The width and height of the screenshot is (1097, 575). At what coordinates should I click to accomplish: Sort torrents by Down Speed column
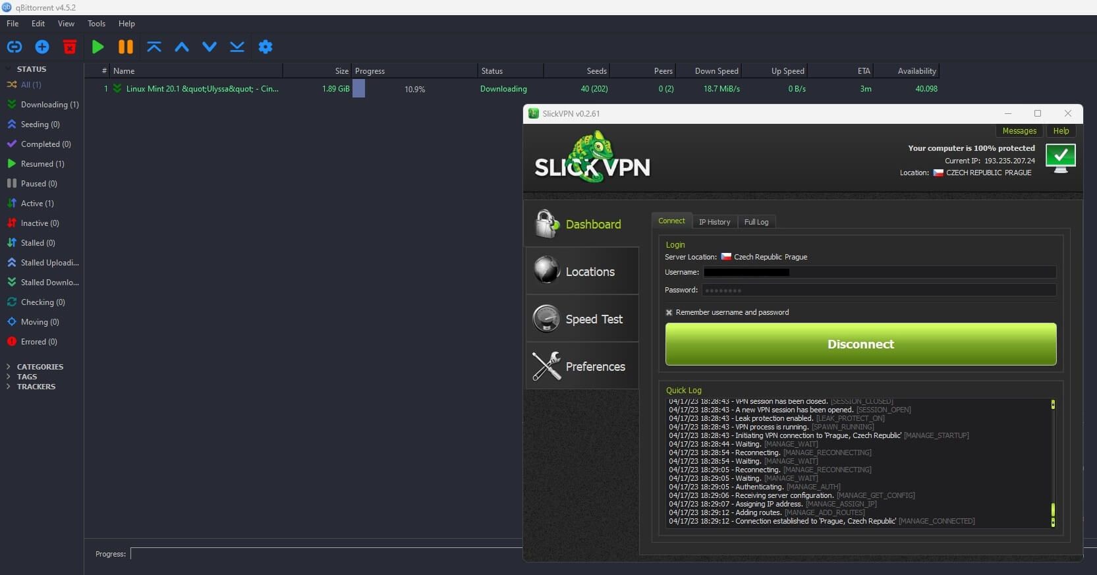pyautogui.click(x=709, y=70)
